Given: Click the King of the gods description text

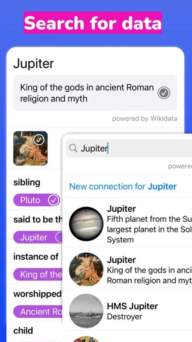Looking at the screenshot, I should [x=87, y=93].
